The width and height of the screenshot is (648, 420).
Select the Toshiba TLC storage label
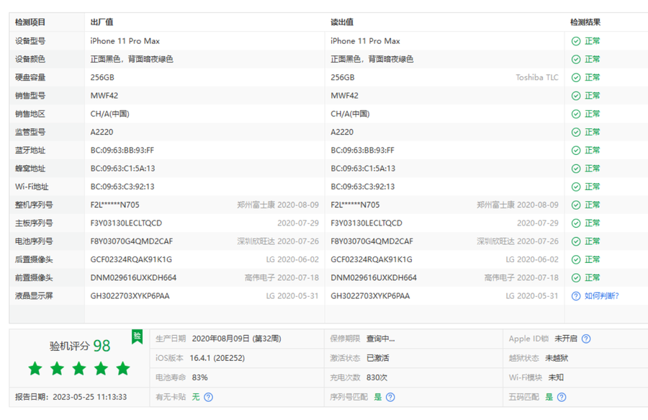click(537, 77)
